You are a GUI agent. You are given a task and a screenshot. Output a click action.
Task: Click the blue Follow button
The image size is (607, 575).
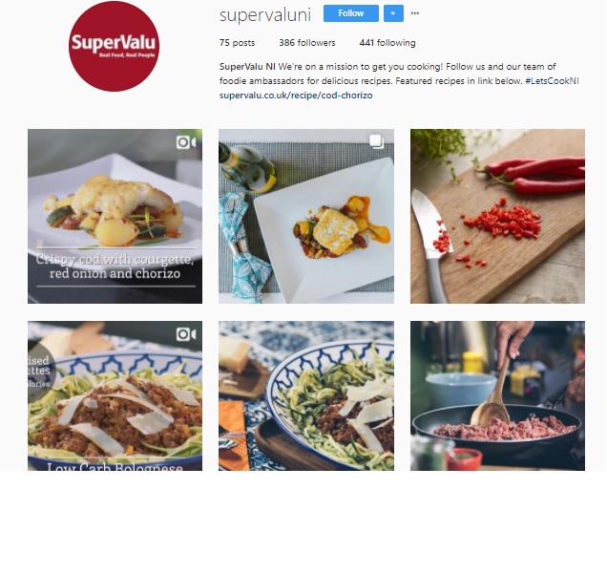click(x=350, y=13)
